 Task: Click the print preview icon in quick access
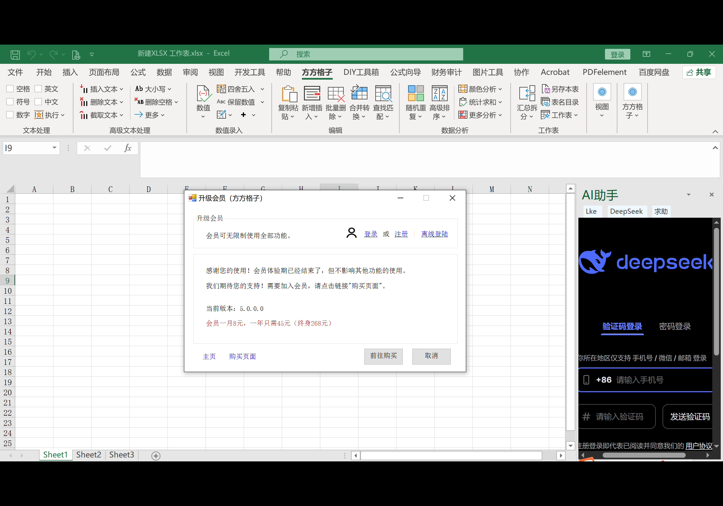[76, 54]
